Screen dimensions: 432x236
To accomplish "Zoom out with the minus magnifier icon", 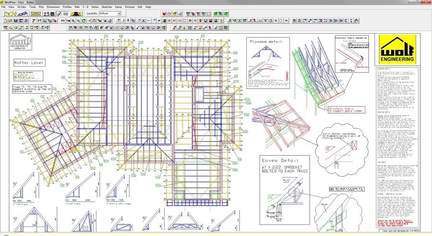I will click(x=79, y=21).
